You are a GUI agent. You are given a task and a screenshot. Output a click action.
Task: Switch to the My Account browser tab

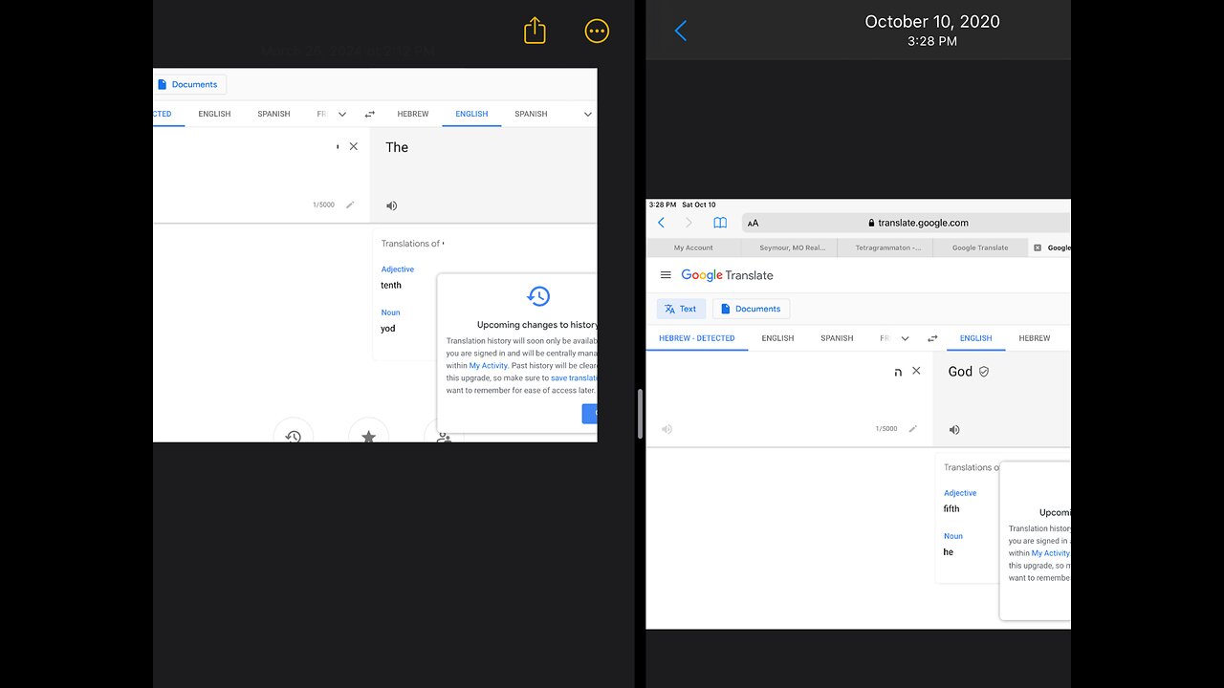pos(693,247)
